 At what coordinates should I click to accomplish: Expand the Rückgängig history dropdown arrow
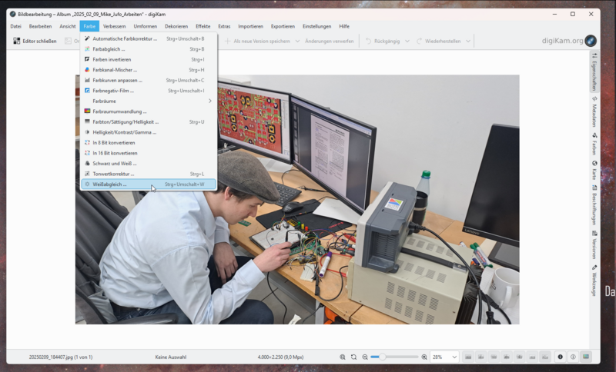pos(407,41)
